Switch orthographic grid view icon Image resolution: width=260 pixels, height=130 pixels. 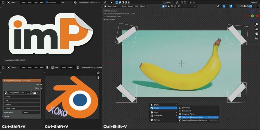pos(257,38)
